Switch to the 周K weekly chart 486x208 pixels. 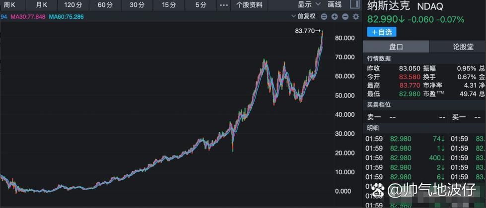coord(9,5)
